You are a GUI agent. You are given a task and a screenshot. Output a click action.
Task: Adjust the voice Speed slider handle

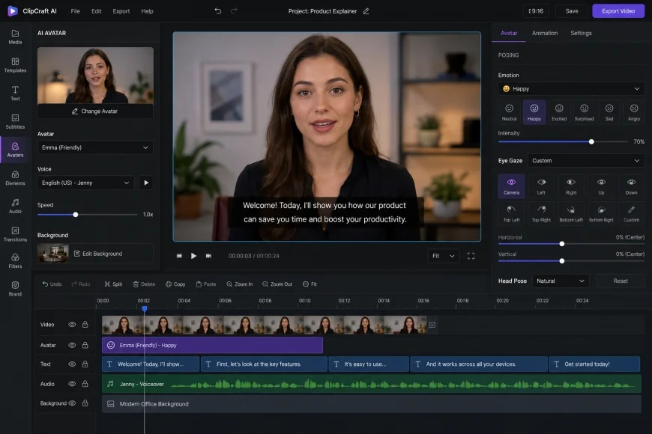75,214
